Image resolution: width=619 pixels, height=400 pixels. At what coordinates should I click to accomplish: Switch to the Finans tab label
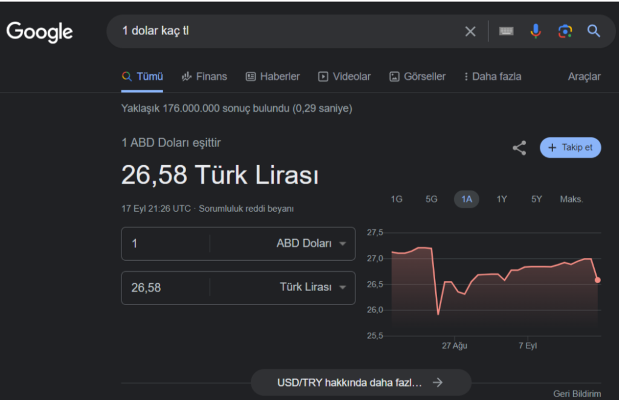212,76
